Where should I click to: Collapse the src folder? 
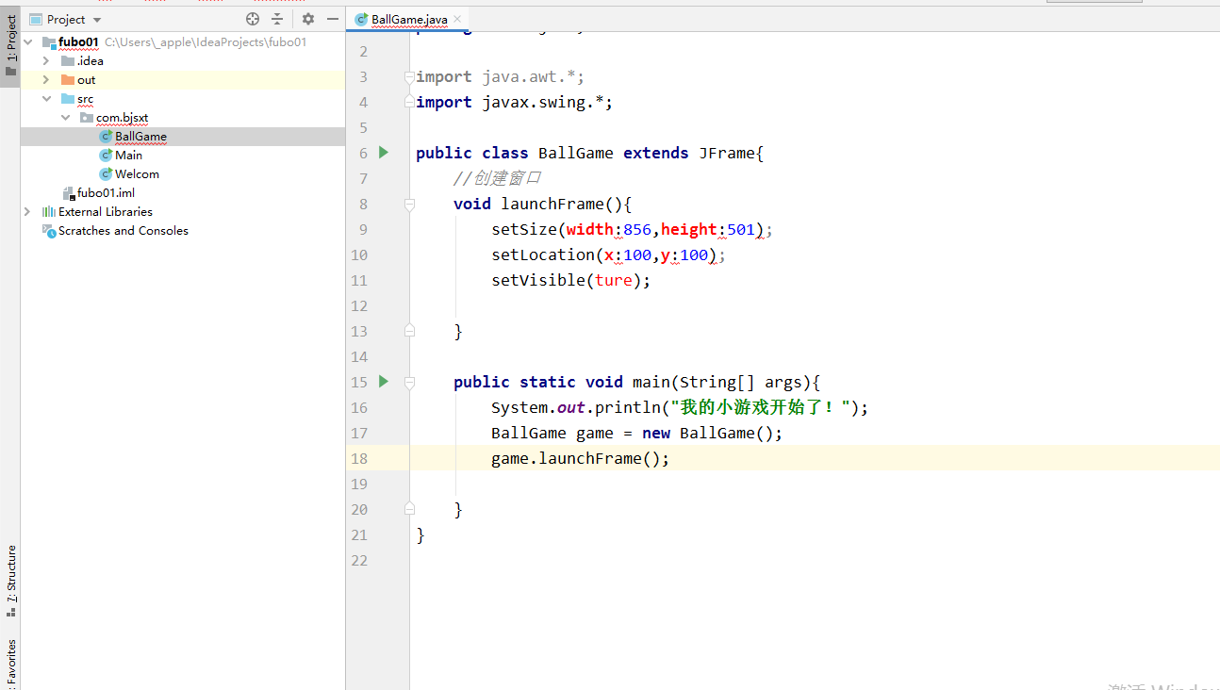point(46,99)
